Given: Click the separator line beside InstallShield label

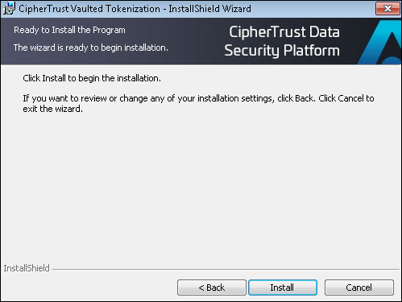Looking at the screenshot, I should click(x=226, y=269).
